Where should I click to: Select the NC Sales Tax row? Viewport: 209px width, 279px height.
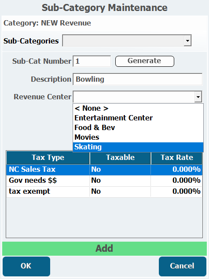104,170
